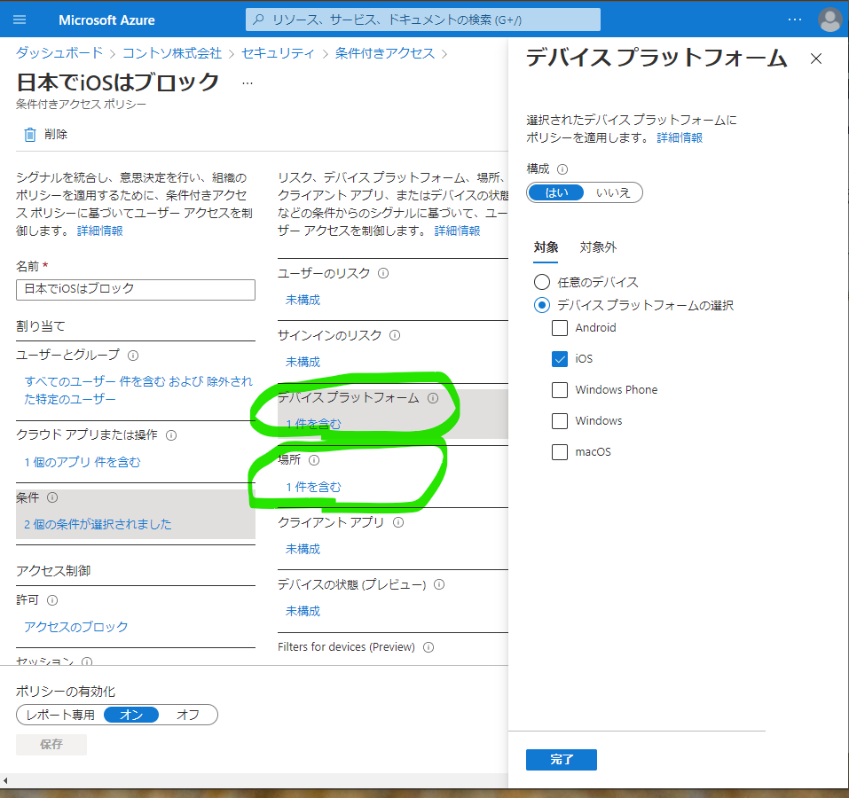This screenshot has height=798, width=849.
Task: Click the 削除 trash icon to delete policy
Action: (x=29, y=133)
